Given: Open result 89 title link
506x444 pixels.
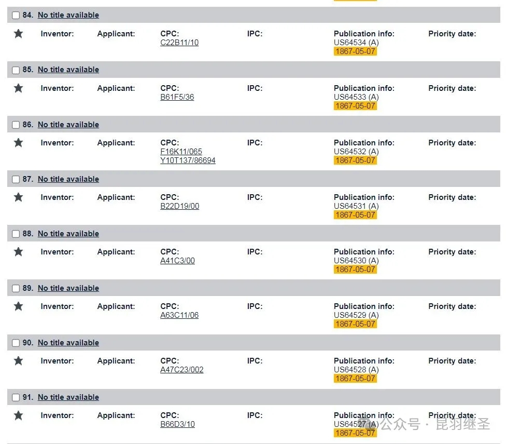Looking at the screenshot, I should pyautogui.click(x=68, y=288).
